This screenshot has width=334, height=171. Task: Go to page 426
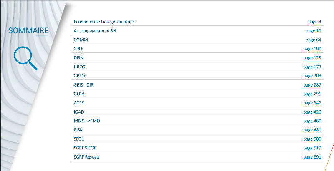[312, 112]
